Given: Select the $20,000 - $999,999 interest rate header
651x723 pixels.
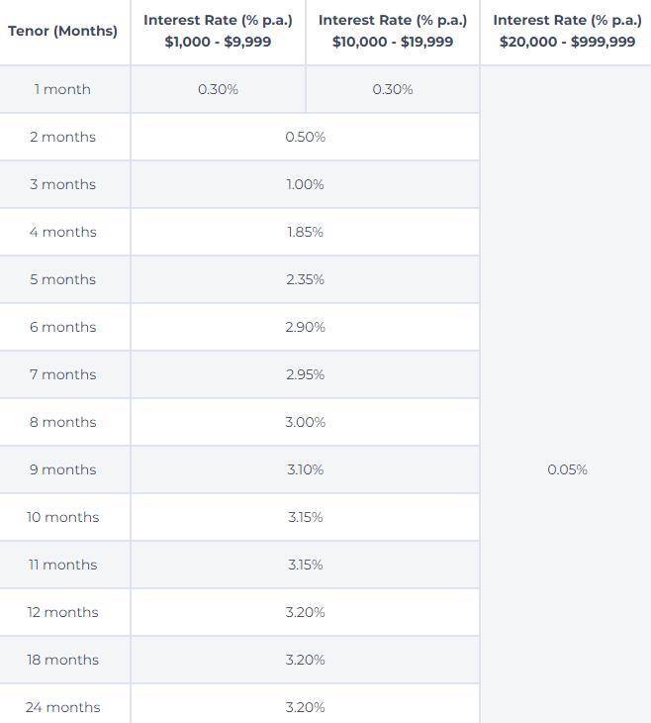Looking at the screenshot, I should coord(567,31).
